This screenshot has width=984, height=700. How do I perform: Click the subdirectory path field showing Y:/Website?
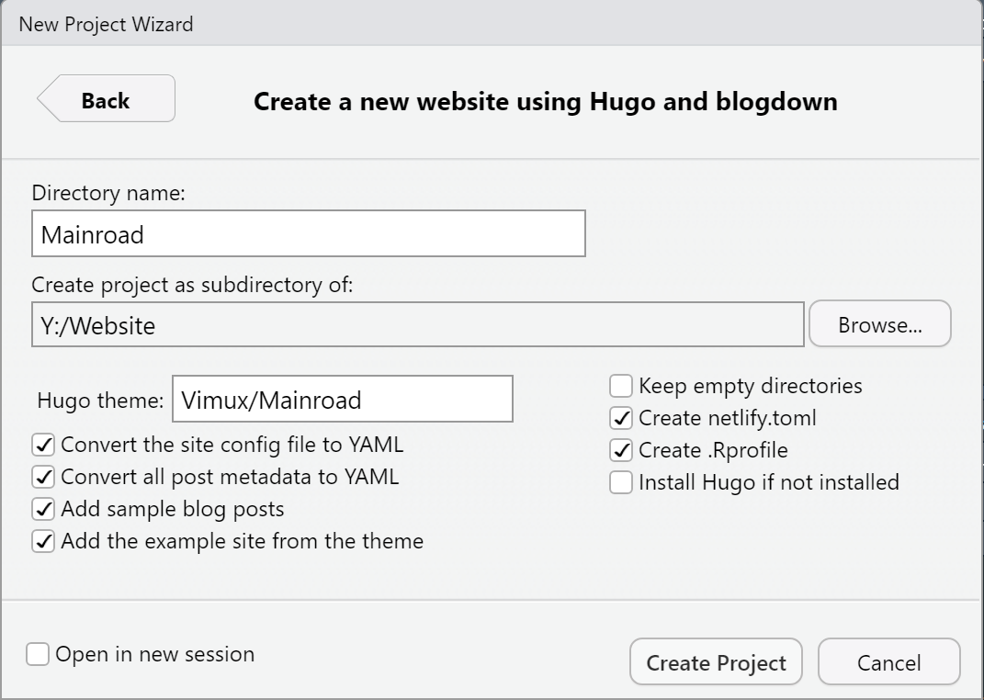[417, 324]
